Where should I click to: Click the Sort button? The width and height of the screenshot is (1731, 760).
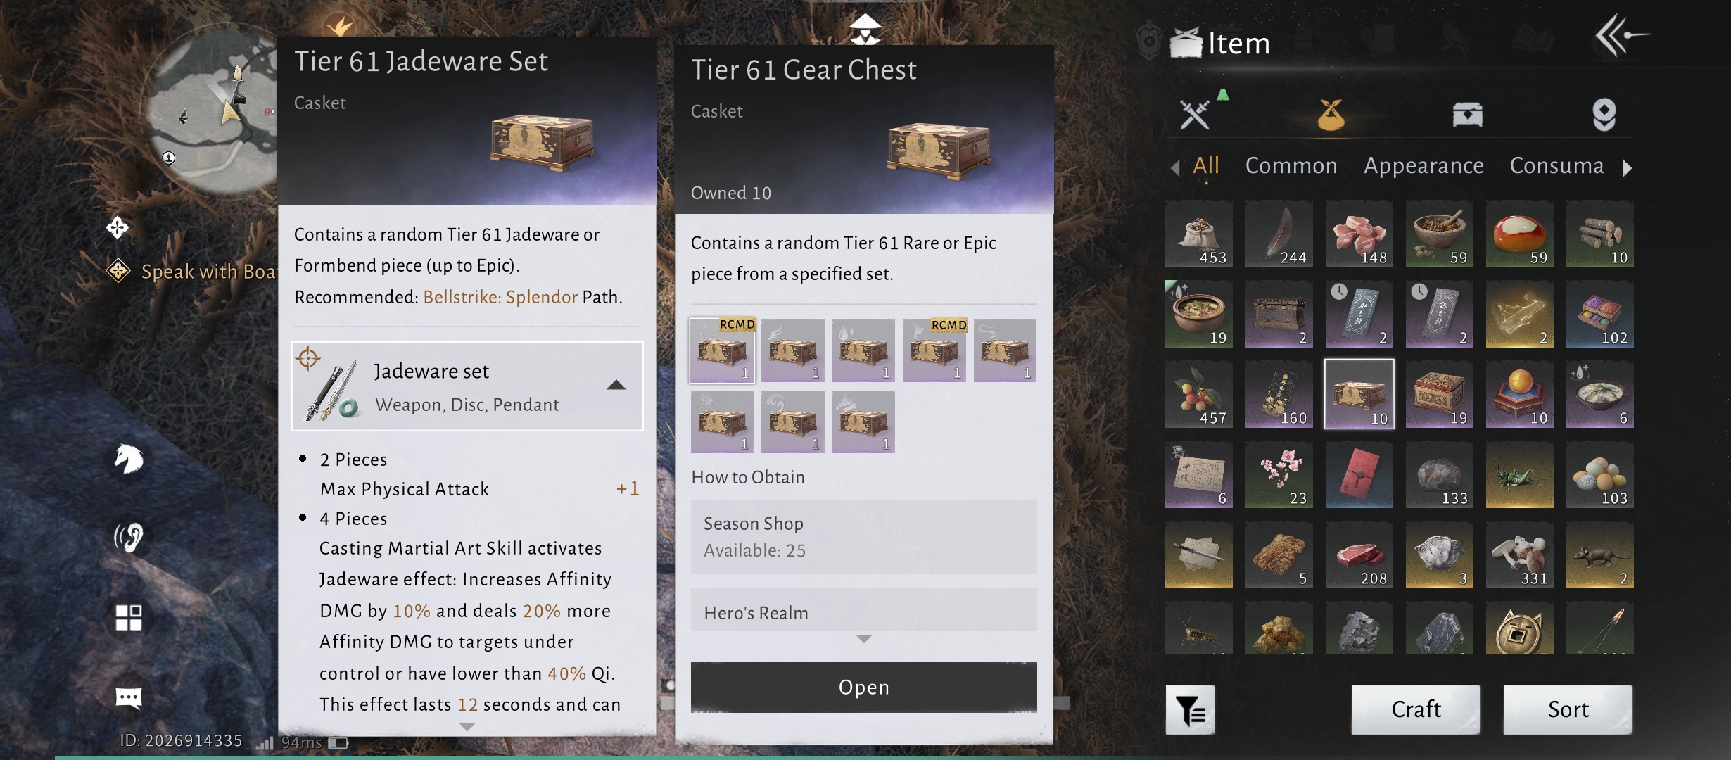click(x=1568, y=710)
